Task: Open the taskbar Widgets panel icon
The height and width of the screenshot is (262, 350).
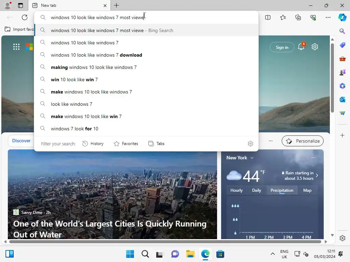Action: (x=9, y=254)
